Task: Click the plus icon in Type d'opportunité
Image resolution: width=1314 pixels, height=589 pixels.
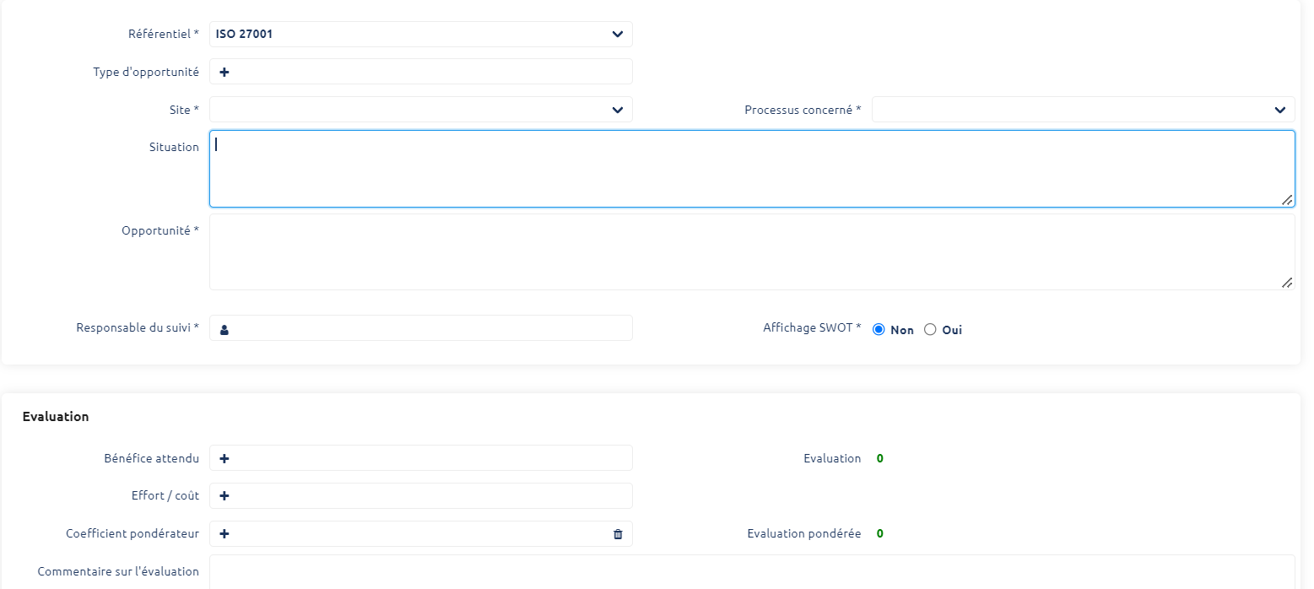Action: [224, 73]
